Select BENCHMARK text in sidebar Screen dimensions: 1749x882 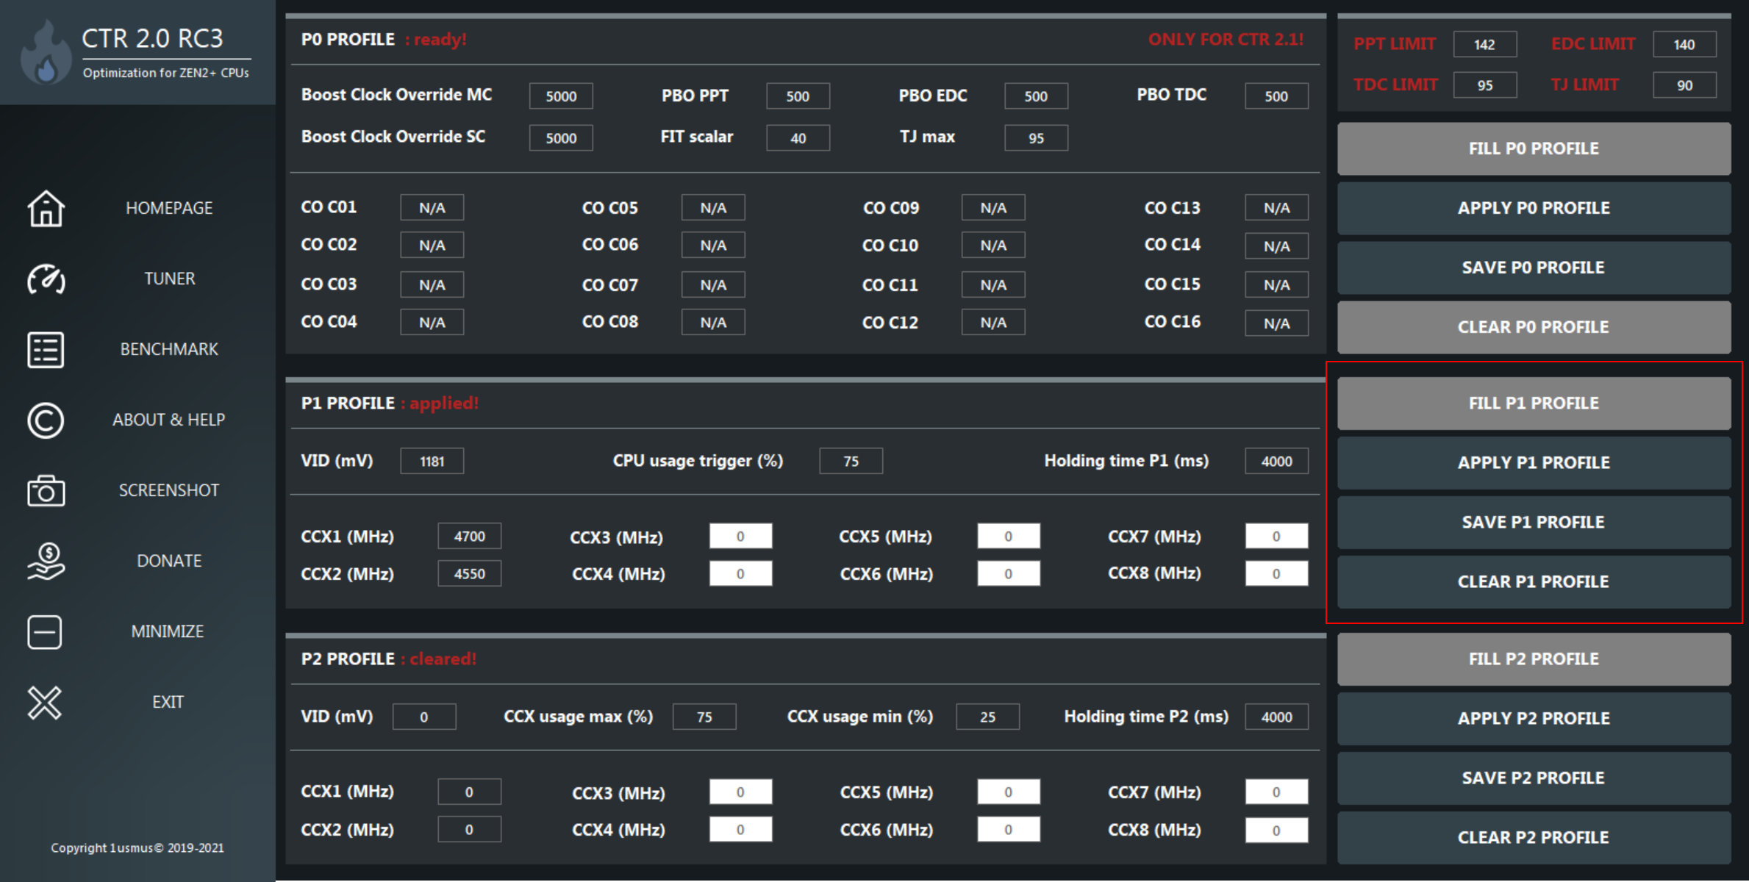(169, 350)
